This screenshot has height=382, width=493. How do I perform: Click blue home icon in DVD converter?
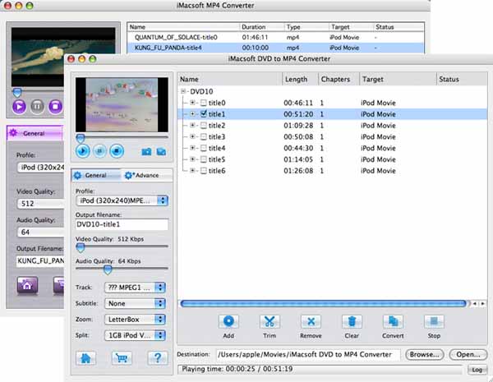click(x=85, y=358)
